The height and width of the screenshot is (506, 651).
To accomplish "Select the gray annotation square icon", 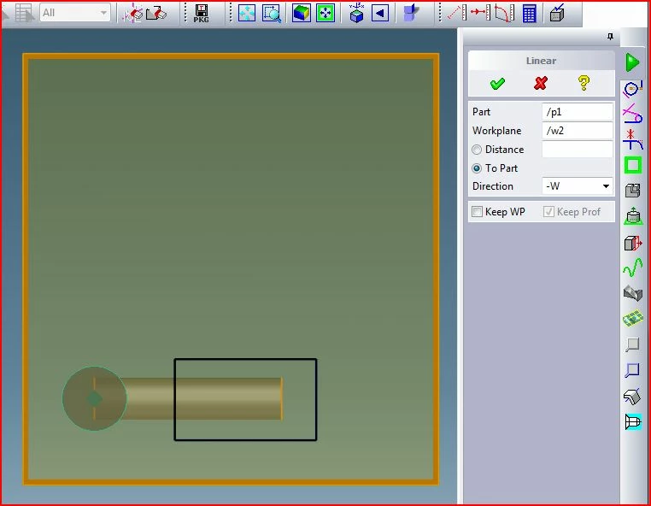I will [632, 344].
